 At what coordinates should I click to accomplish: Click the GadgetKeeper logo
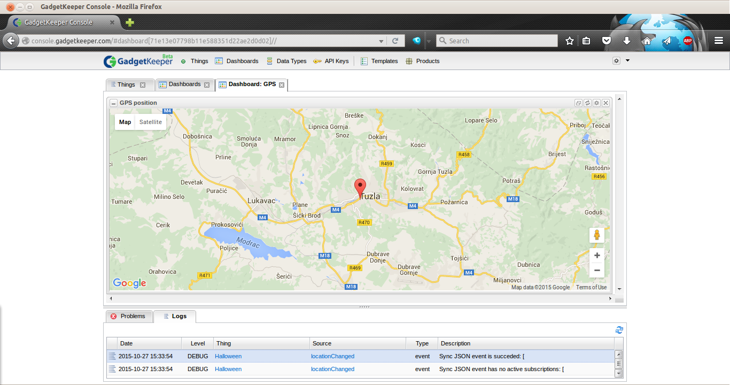(x=138, y=61)
